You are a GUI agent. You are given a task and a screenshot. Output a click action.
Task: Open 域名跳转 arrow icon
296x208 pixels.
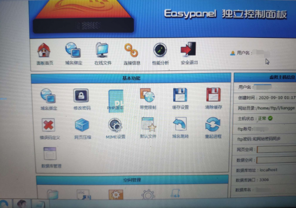point(180,124)
